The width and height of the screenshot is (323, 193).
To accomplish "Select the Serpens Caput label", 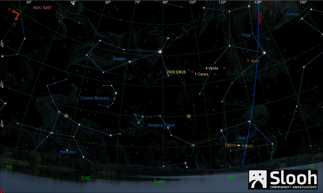I will click(161, 125).
